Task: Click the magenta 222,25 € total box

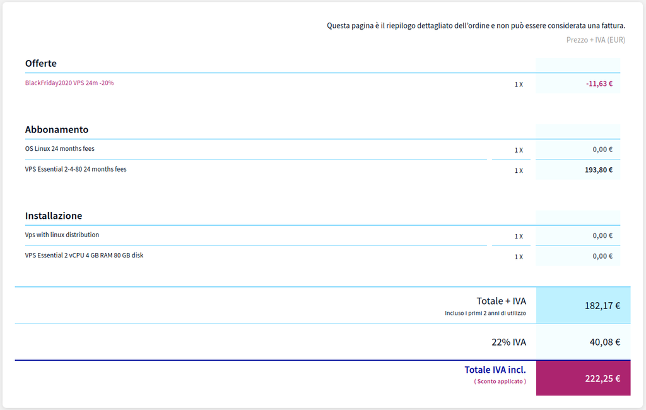Action: click(583, 378)
